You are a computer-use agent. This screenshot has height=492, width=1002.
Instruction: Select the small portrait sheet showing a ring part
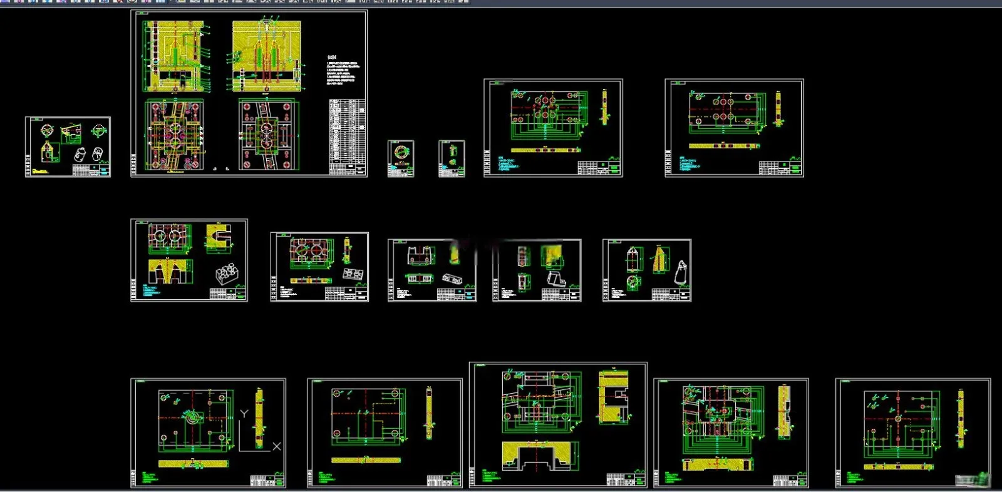401,158
